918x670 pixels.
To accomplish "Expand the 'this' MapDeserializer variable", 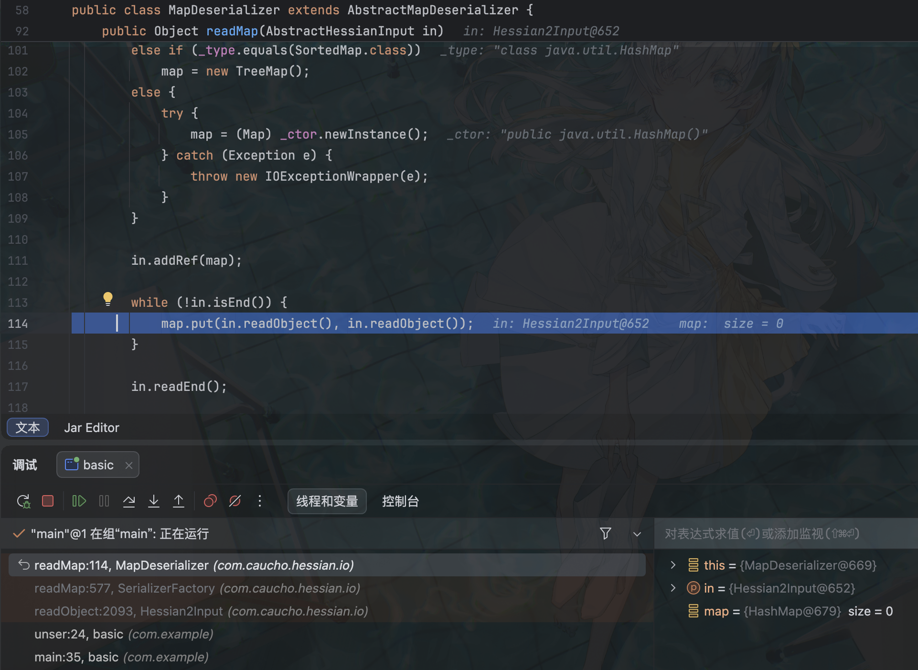I will [x=673, y=565].
